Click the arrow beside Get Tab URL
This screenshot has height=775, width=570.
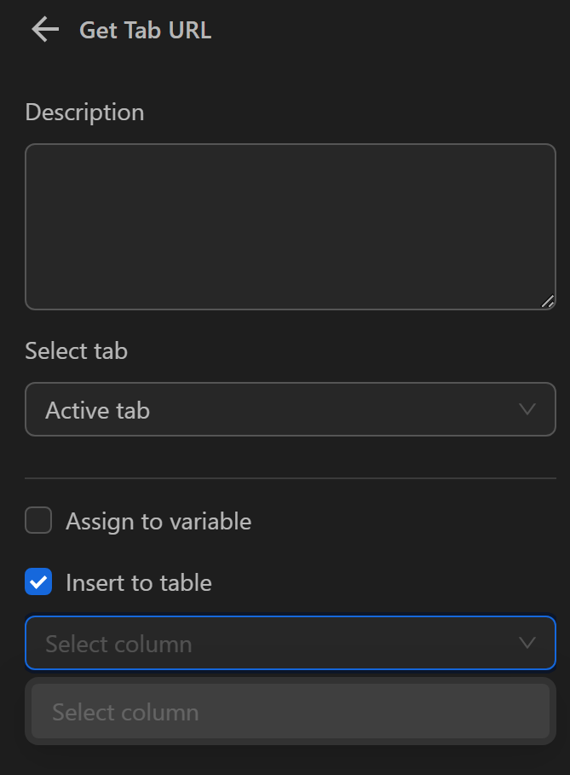click(43, 28)
